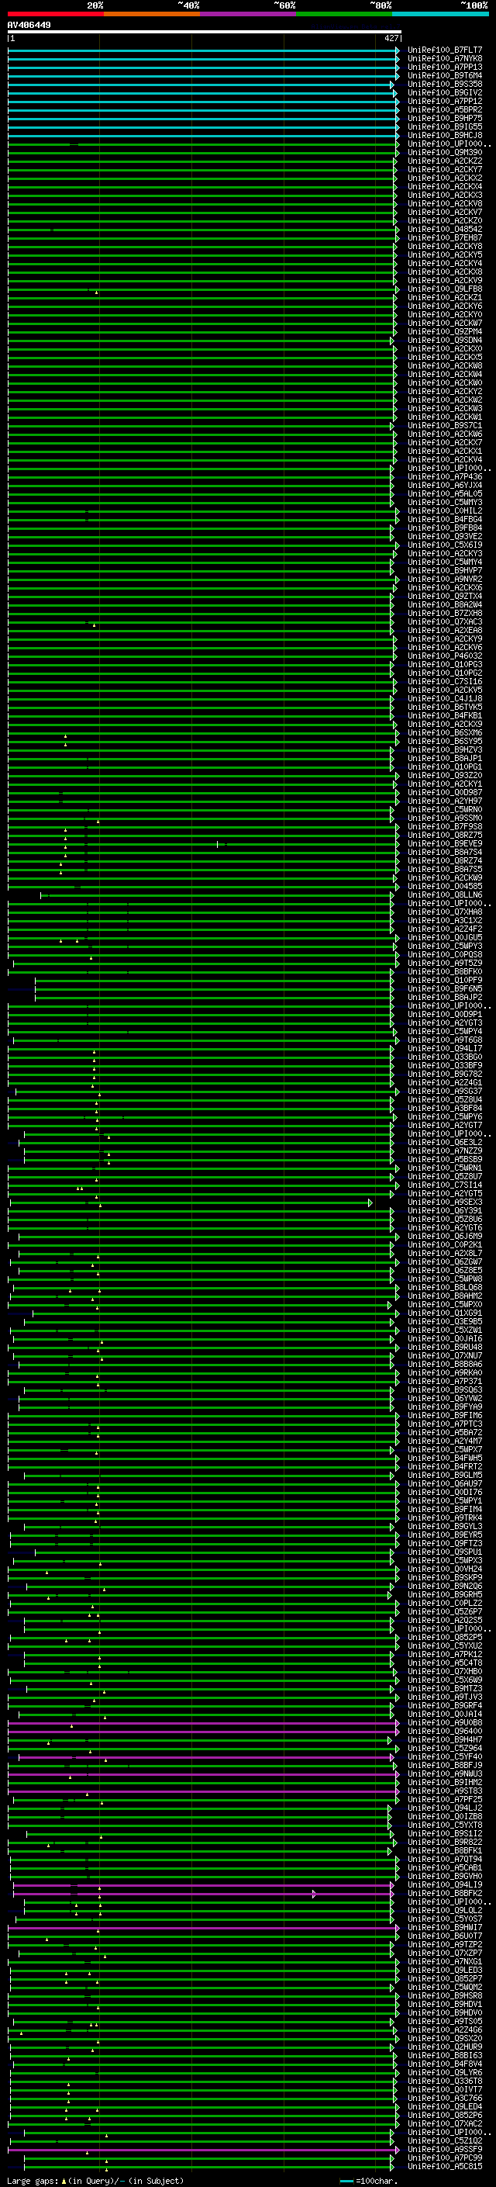
Task: Select the UniRef100_A5BPR2 entry
Action: (x=444, y=109)
